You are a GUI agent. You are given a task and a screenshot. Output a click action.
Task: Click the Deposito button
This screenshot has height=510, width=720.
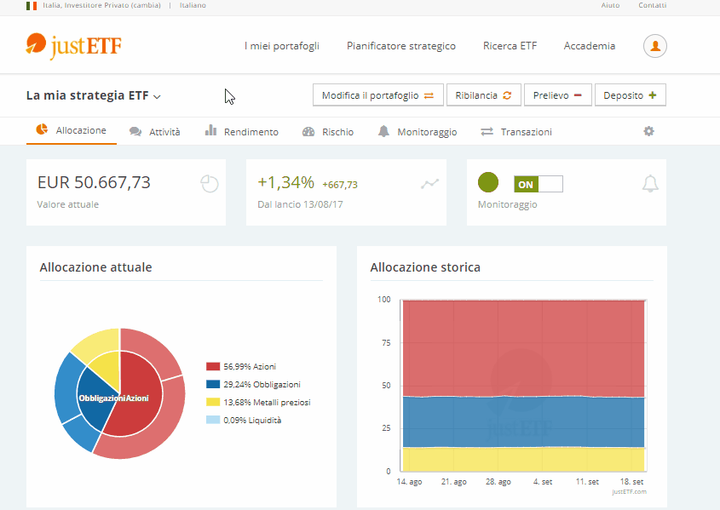click(630, 95)
